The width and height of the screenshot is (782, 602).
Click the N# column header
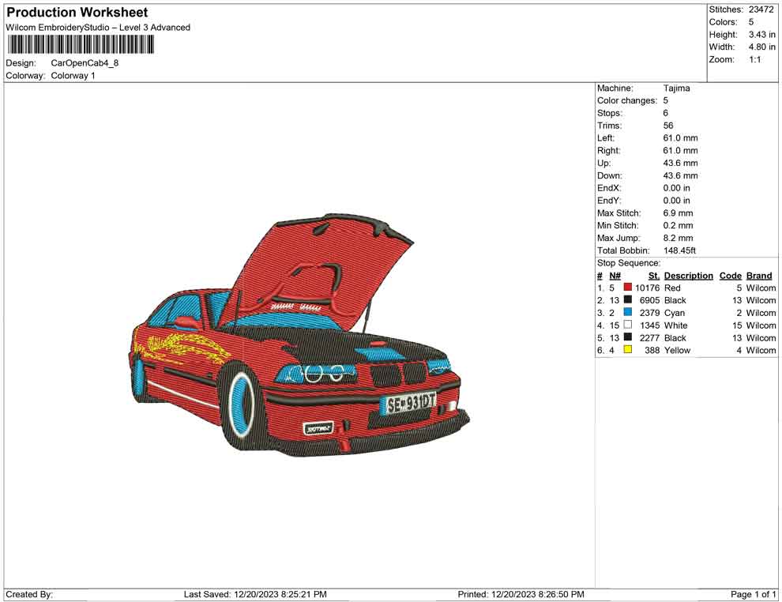tap(615, 275)
